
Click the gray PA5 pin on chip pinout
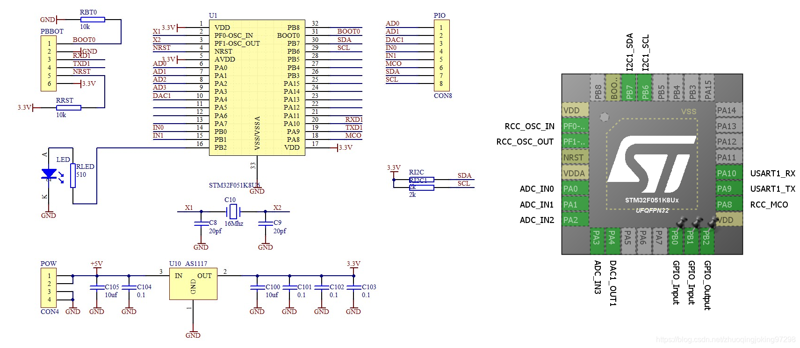pos(628,241)
